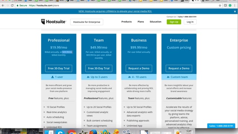
Task: Bookmark page with the star icon
Action: pos(220,6)
